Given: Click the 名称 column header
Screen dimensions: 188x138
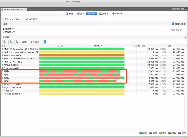Looking at the screenshot, I should pos(3,46).
